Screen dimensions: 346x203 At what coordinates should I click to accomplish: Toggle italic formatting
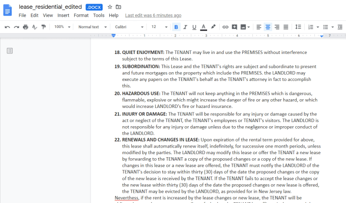pos(185,27)
